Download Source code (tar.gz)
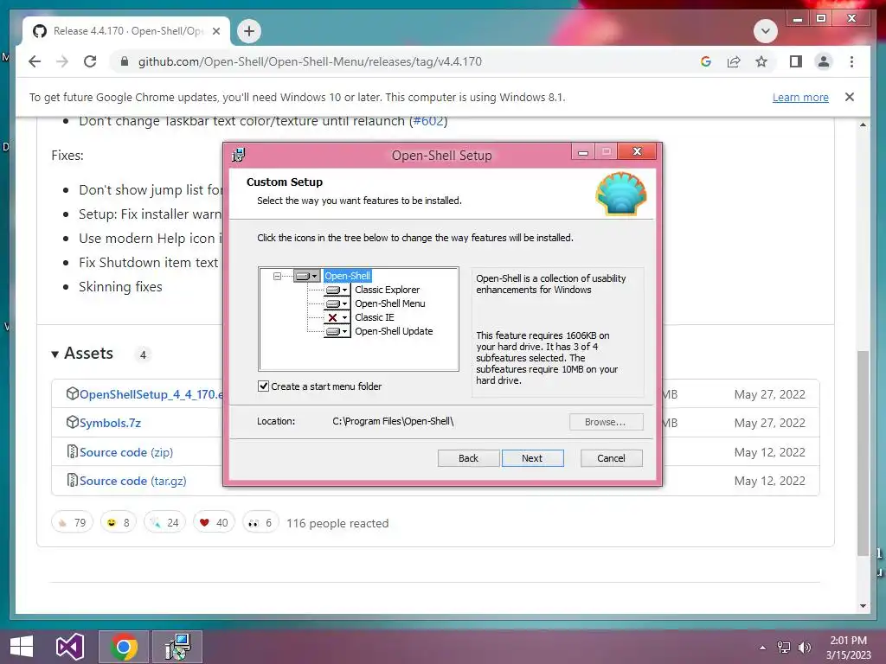 pyautogui.click(x=132, y=481)
